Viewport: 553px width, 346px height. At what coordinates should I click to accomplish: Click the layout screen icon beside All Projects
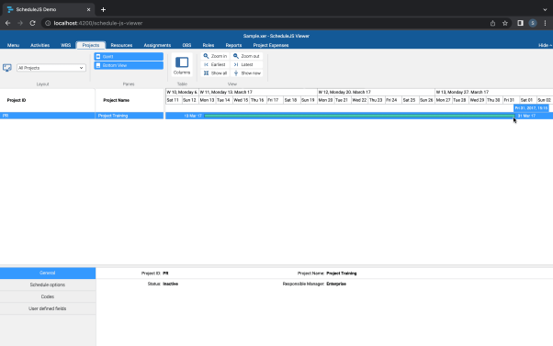point(7,68)
